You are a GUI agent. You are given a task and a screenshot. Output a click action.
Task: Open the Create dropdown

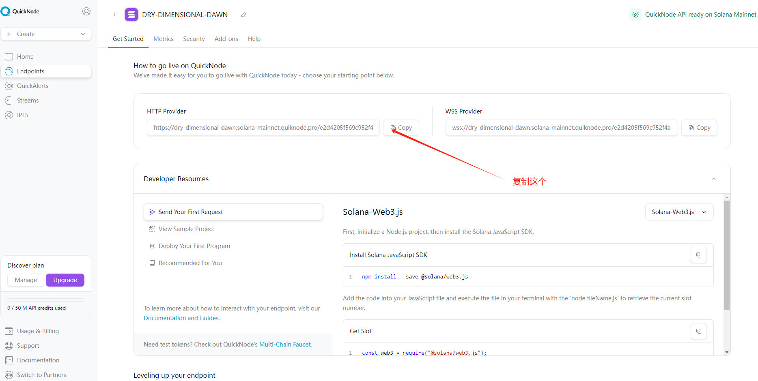click(x=46, y=34)
